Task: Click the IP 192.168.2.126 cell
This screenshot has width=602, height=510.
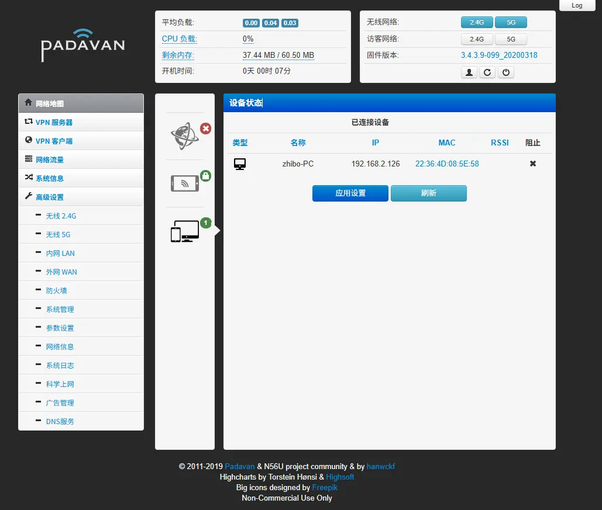Action: pyautogui.click(x=376, y=164)
